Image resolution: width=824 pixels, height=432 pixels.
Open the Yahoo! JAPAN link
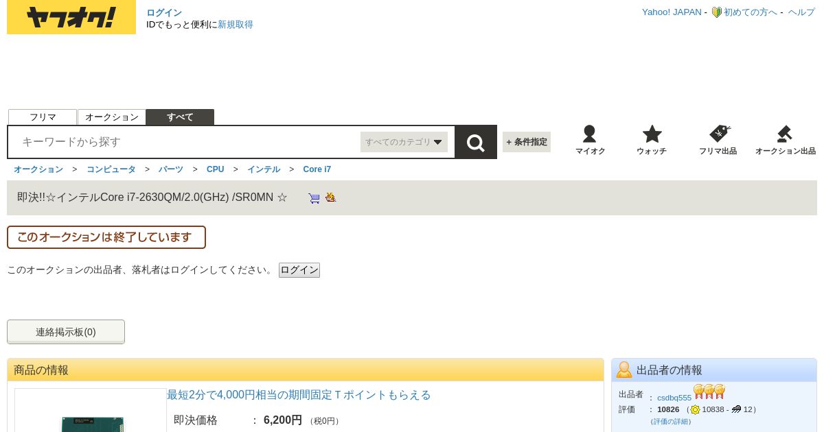[672, 12]
